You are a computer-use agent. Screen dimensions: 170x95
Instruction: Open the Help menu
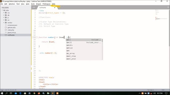[x=53, y=4]
